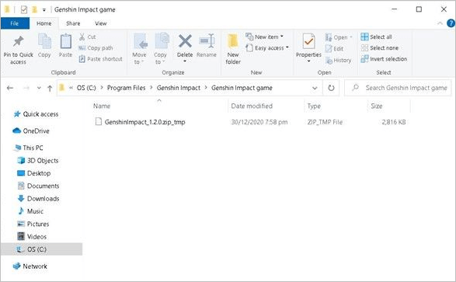Click the Move to icon
456x282 pixels.
tap(141, 41)
